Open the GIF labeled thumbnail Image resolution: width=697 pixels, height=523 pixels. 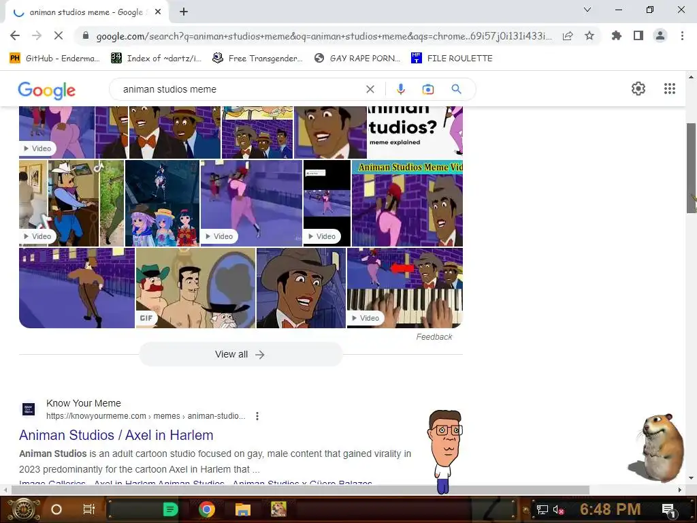pos(195,288)
